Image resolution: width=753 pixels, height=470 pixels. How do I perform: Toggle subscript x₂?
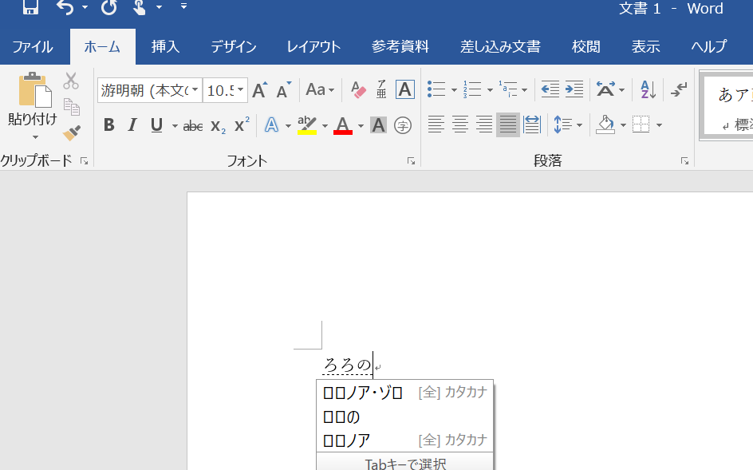point(218,126)
